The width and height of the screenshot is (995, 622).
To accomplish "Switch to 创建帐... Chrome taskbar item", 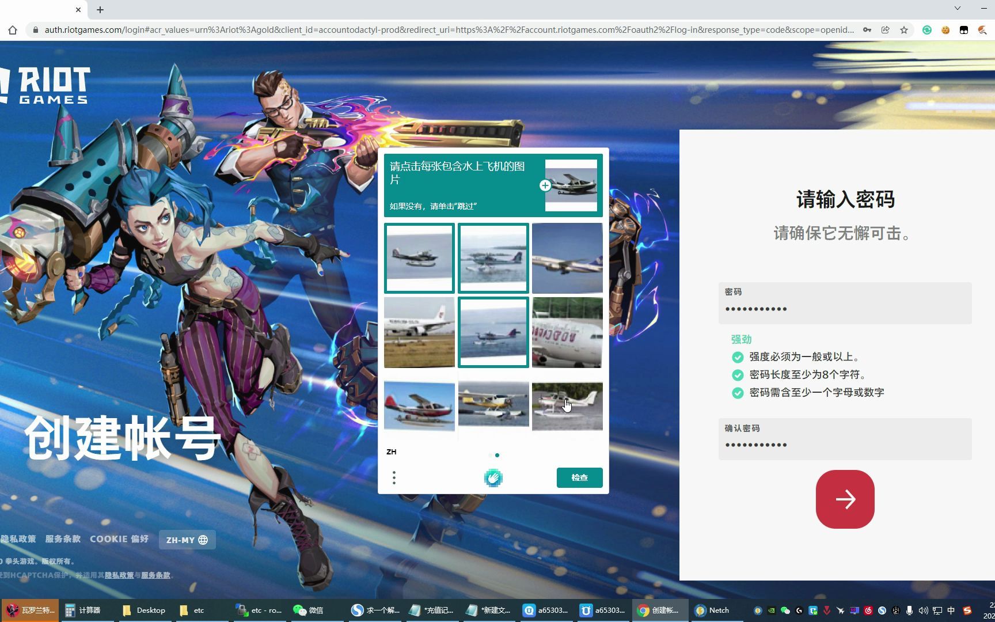I will tap(659, 610).
